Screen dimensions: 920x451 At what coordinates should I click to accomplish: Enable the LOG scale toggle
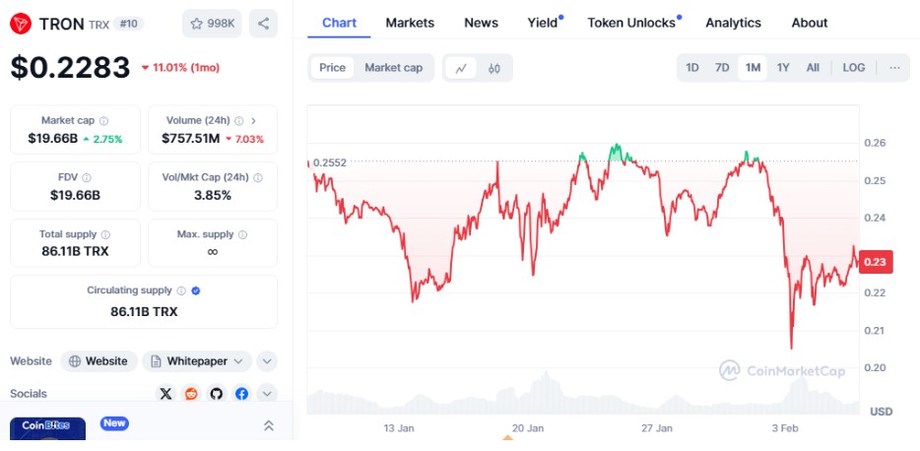tap(853, 68)
